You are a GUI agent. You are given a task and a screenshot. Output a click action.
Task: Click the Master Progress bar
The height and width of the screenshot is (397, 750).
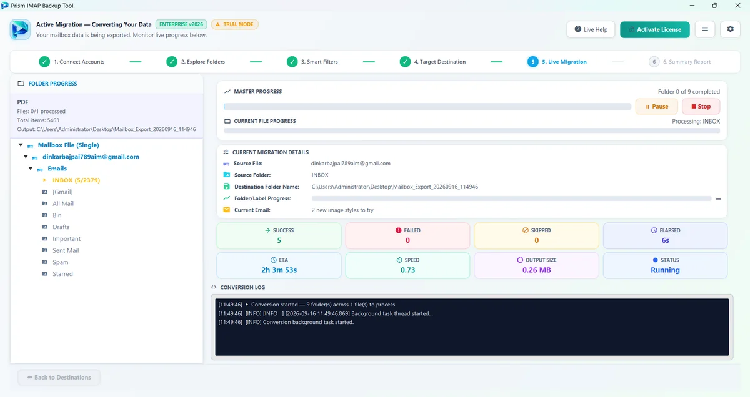[427, 107]
